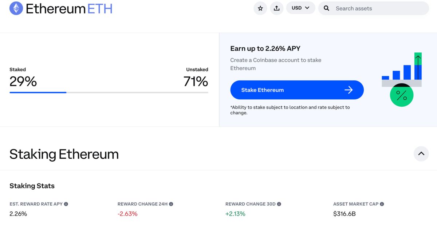Screen dimensions: 437x226
Task: Click the Ethereum ETH page title
Action: click(69, 8)
